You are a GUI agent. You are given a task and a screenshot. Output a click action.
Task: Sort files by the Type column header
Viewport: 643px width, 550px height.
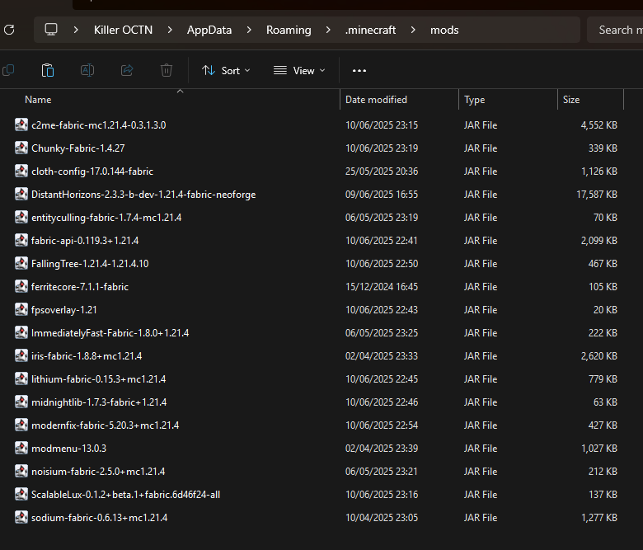click(475, 100)
